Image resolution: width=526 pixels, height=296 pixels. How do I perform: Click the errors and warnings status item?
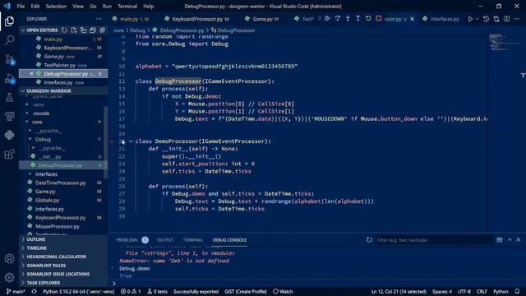pos(131,292)
